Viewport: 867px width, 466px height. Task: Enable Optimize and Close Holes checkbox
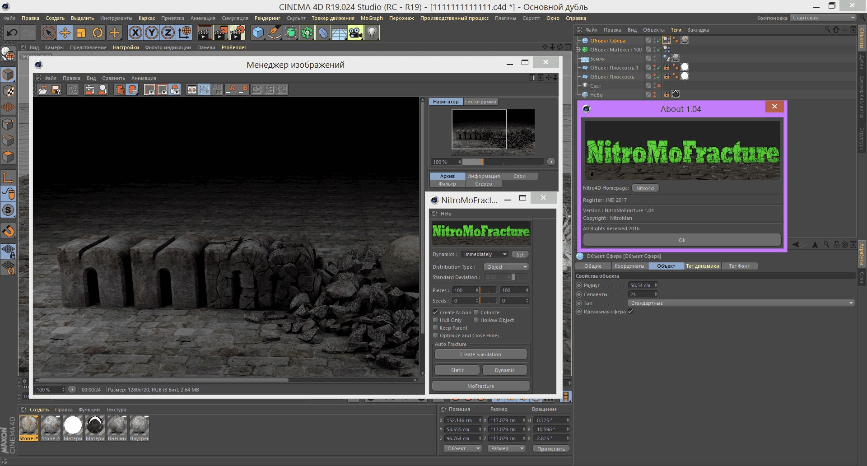point(435,335)
